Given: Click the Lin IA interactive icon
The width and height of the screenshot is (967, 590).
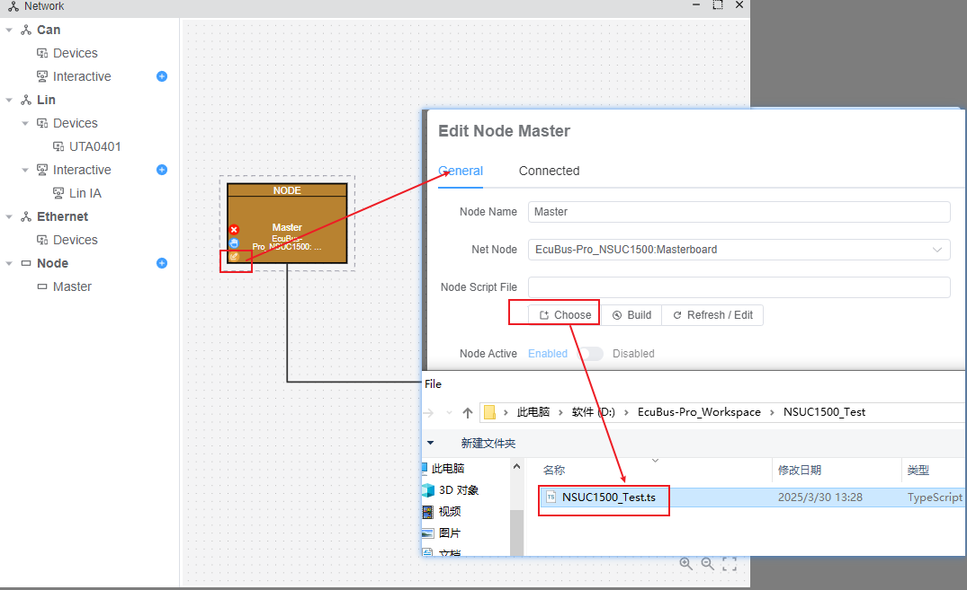Looking at the screenshot, I should click(x=58, y=193).
